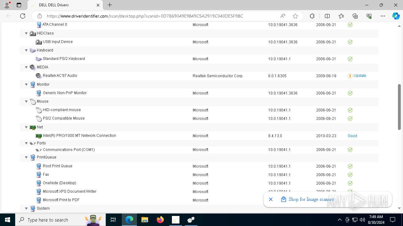Click the green check for USB Input Device
This screenshot has width=403, height=226.
click(350, 42)
